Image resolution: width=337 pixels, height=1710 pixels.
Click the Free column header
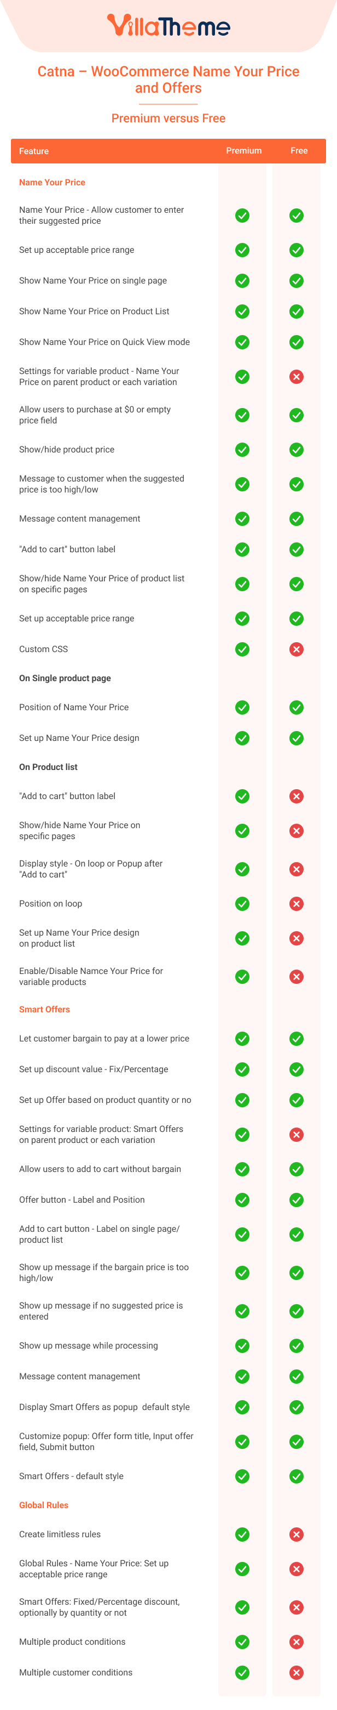click(x=299, y=151)
